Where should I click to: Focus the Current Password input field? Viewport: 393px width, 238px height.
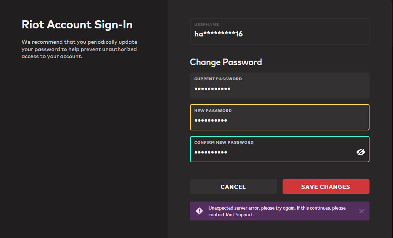[280, 86]
